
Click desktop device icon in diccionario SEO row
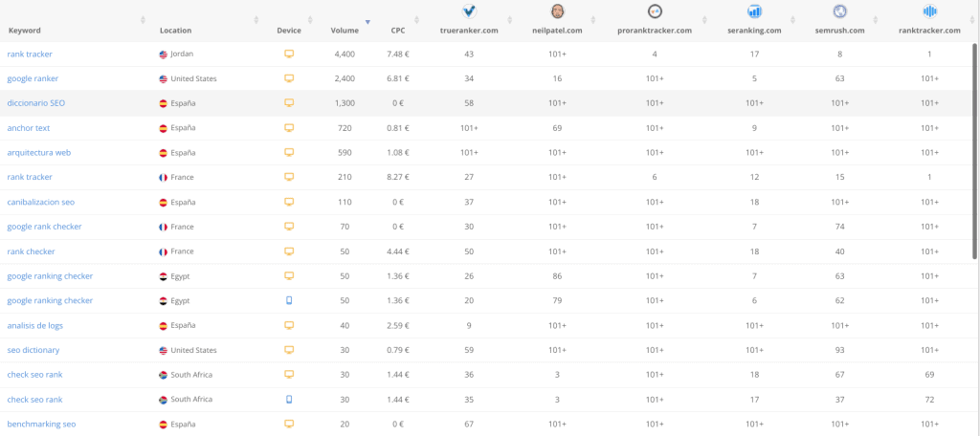289,103
